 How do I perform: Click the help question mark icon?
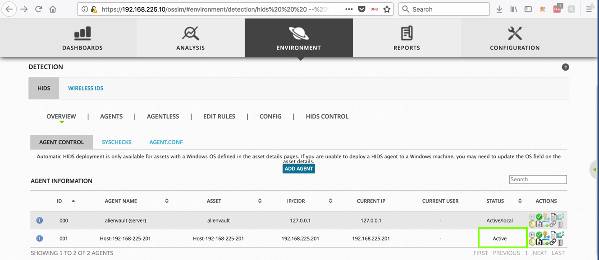565,67
